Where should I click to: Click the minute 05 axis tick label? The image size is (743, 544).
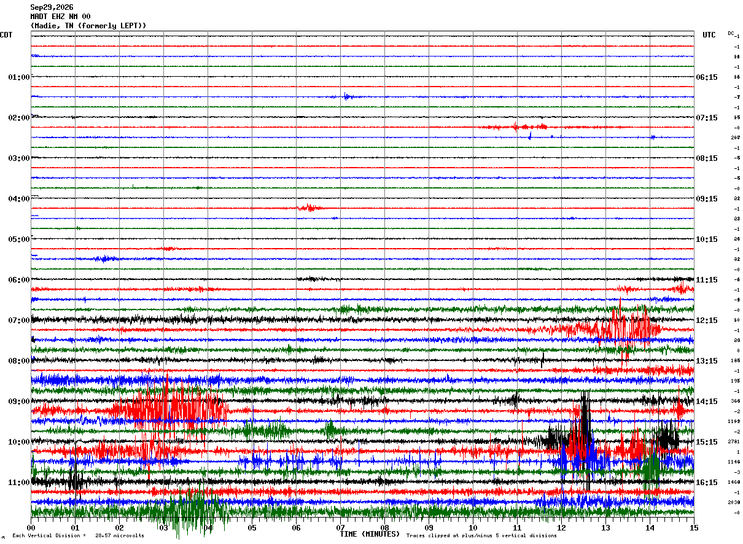252,527
